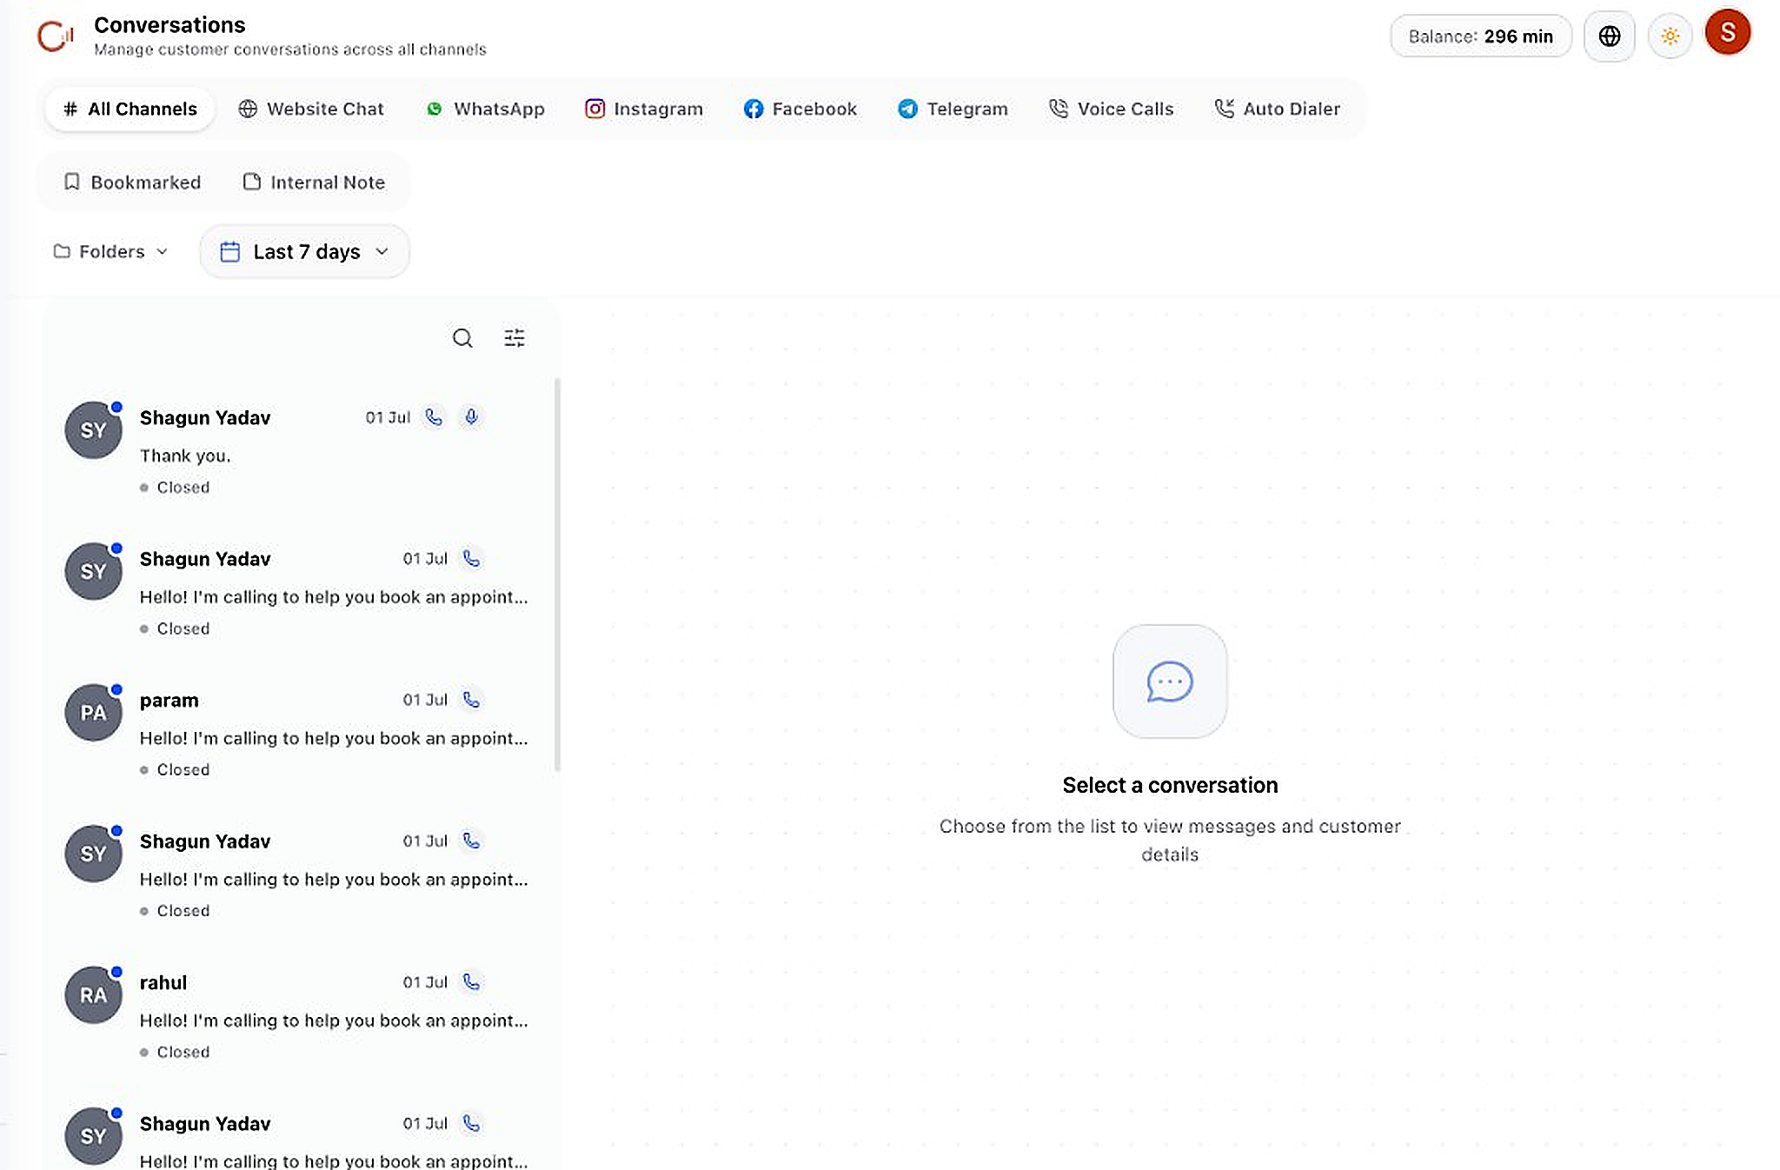Viewport: 1780px width, 1170px height.
Task: Click the Closed status under rahul
Action: (175, 1052)
